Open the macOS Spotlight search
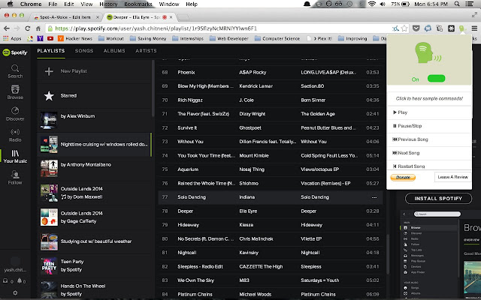This screenshot has width=481, height=300. click(x=457, y=4)
